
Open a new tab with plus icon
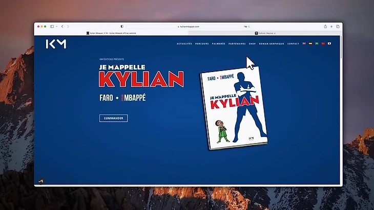coord(331,26)
